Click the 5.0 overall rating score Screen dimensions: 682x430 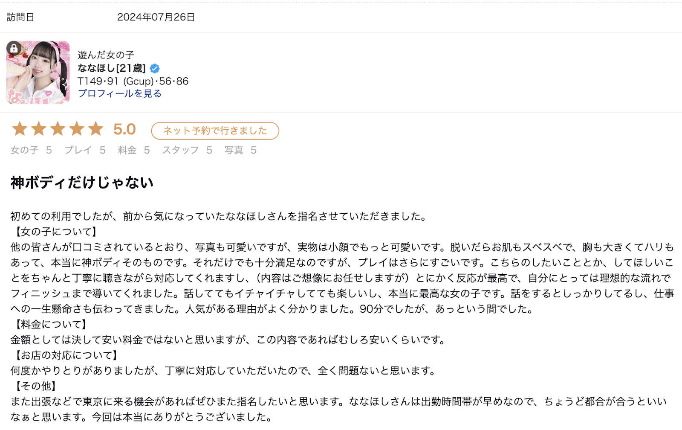[124, 129]
